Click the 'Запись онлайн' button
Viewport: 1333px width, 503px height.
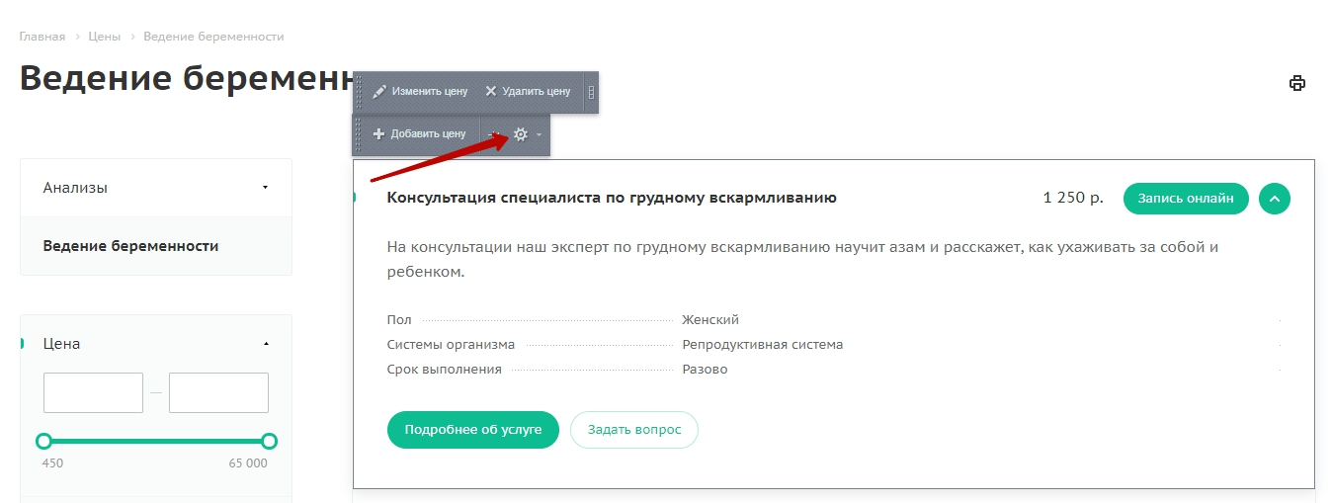1186,199
